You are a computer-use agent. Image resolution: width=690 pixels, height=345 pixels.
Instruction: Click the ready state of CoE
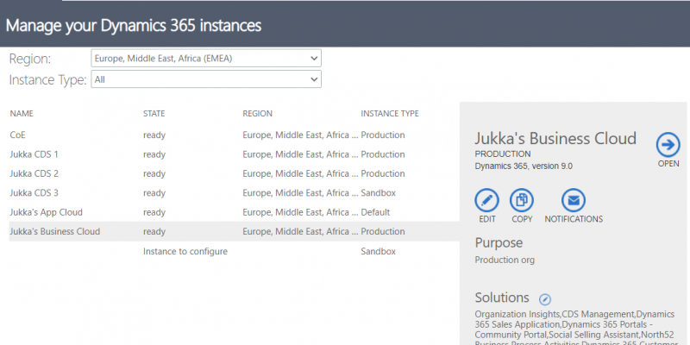154,135
